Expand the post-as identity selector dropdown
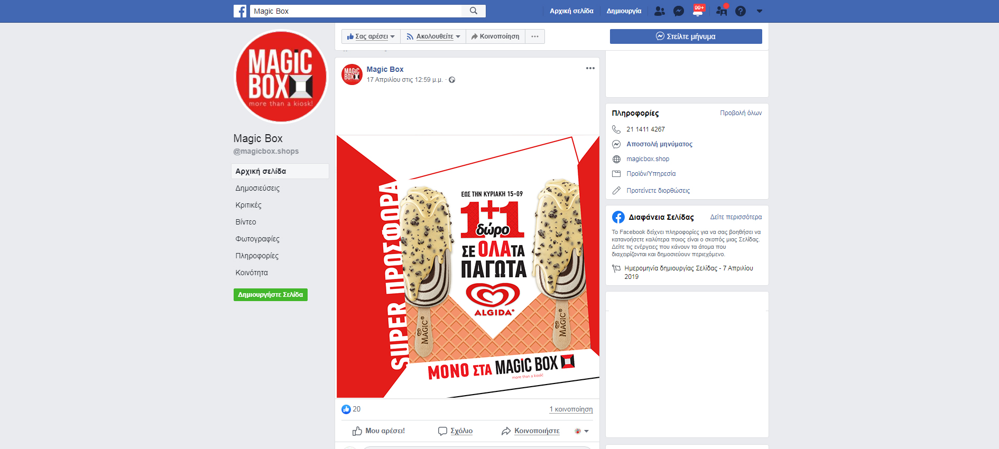This screenshot has width=999, height=449. click(581, 431)
